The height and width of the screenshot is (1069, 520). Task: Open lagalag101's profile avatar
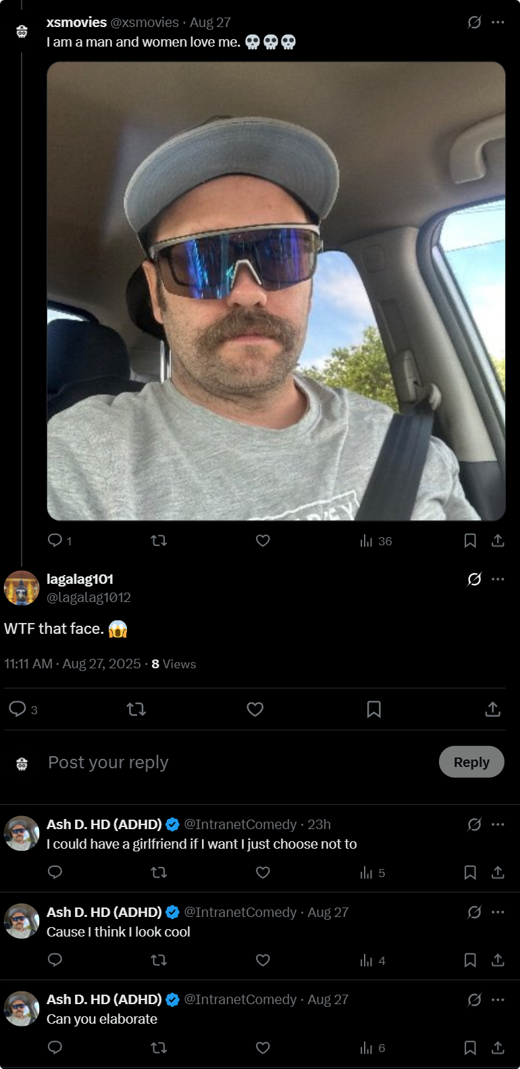click(22, 588)
